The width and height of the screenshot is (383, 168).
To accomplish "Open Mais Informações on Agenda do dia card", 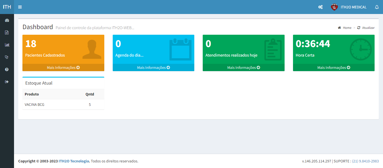I will point(153,67).
